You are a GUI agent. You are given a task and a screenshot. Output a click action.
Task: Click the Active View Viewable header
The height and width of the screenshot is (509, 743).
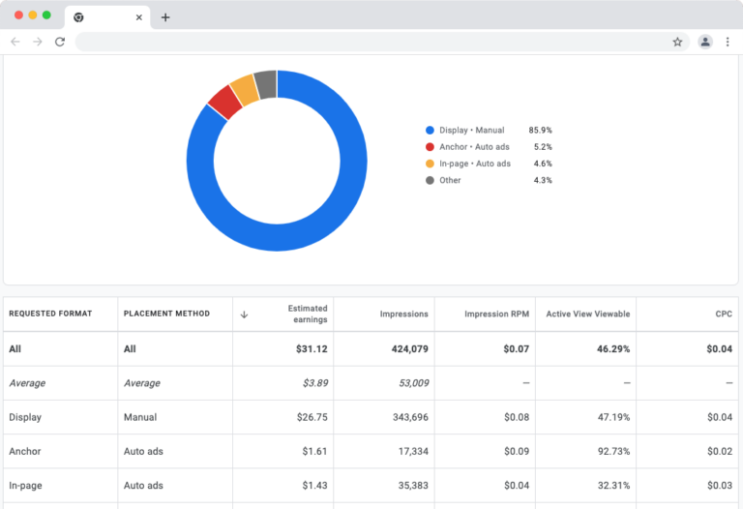point(587,314)
